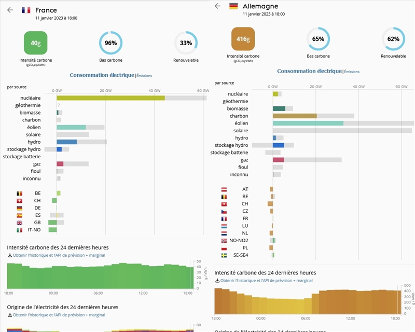Open Germany history and forecast API link
The height and width of the screenshot is (332, 415).
pos(267,281)
